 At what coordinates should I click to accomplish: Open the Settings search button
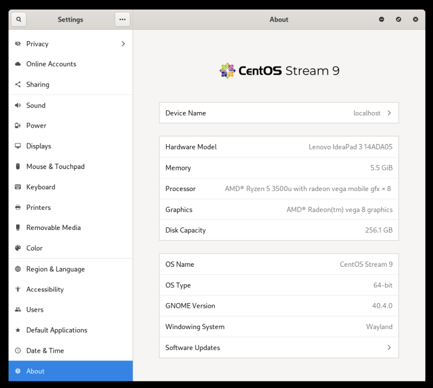coord(18,19)
